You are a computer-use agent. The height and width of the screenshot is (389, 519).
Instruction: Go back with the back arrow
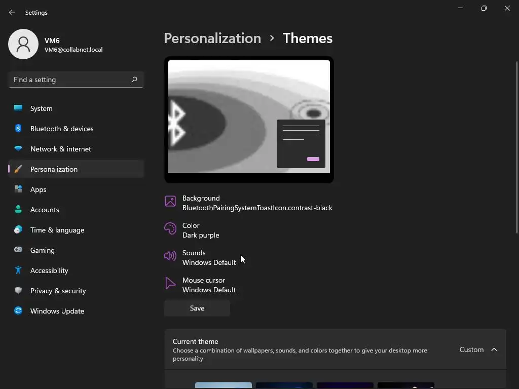click(12, 12)
